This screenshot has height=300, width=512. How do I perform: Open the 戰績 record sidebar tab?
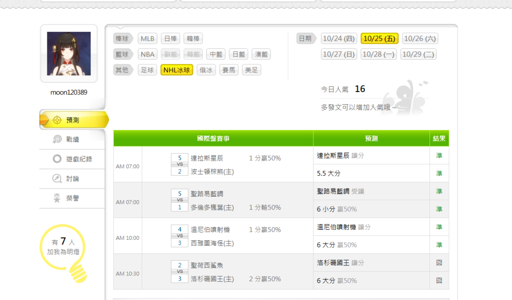[x=72, y=139]
